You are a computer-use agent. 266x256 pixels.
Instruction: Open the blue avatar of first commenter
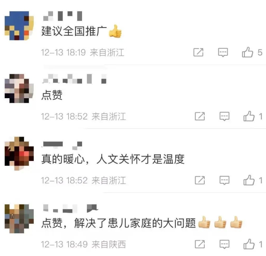[19, 26]
